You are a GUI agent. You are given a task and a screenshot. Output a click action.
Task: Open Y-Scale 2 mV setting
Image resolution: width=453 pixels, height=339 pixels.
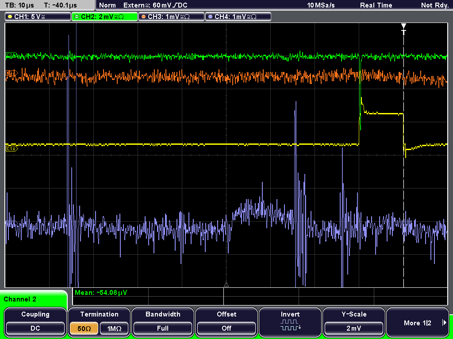(354, 322)
